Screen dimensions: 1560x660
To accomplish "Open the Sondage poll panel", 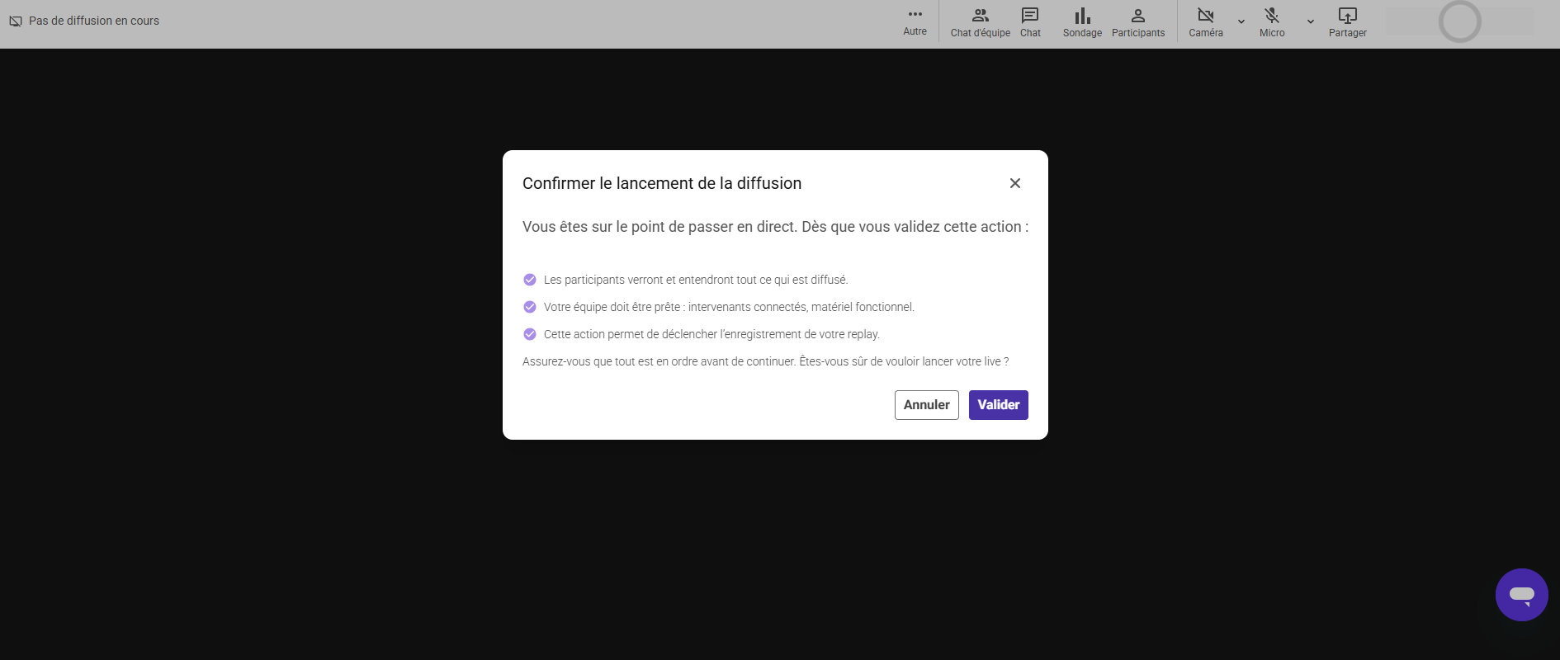I will pos(1082,22).
